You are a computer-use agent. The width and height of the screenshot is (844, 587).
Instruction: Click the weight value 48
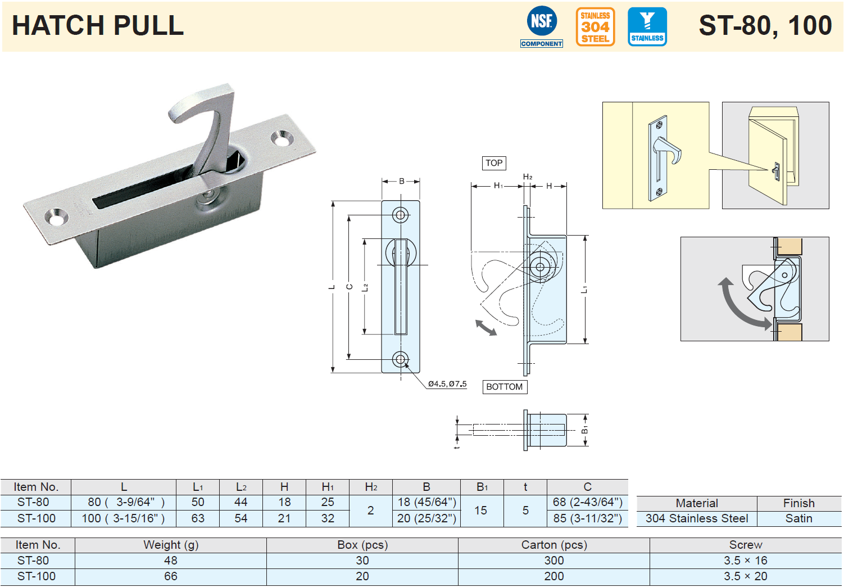[171, 561]
